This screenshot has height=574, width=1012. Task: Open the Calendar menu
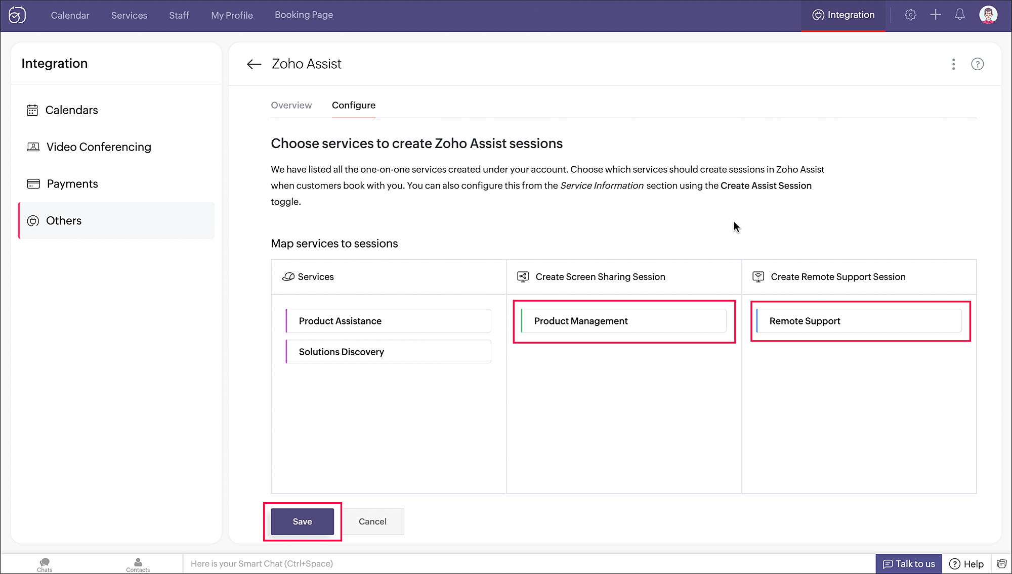tap(70, 15)
